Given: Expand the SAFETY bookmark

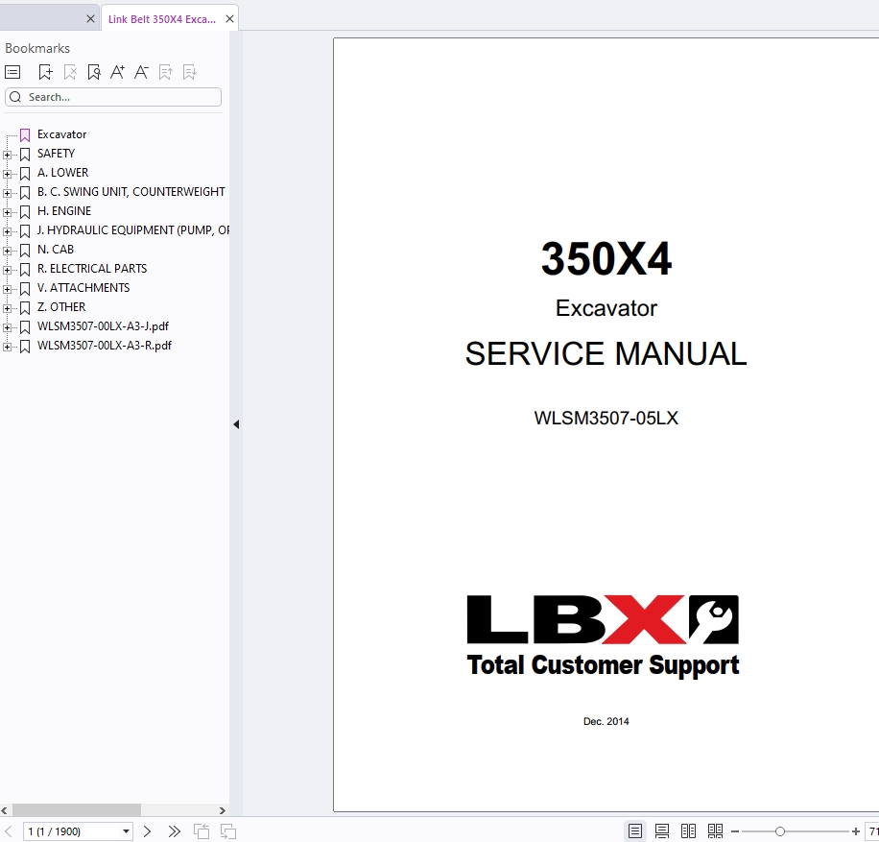Looking at the screenshot, I should tap(7, 155).
